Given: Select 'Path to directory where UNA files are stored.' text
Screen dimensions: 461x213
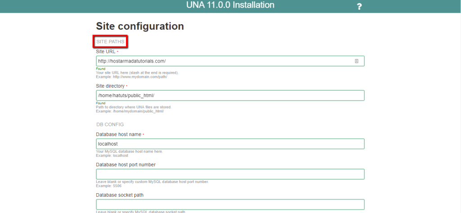Looking at the screenshot, I should pyautogui.click(x=134, y=107).
